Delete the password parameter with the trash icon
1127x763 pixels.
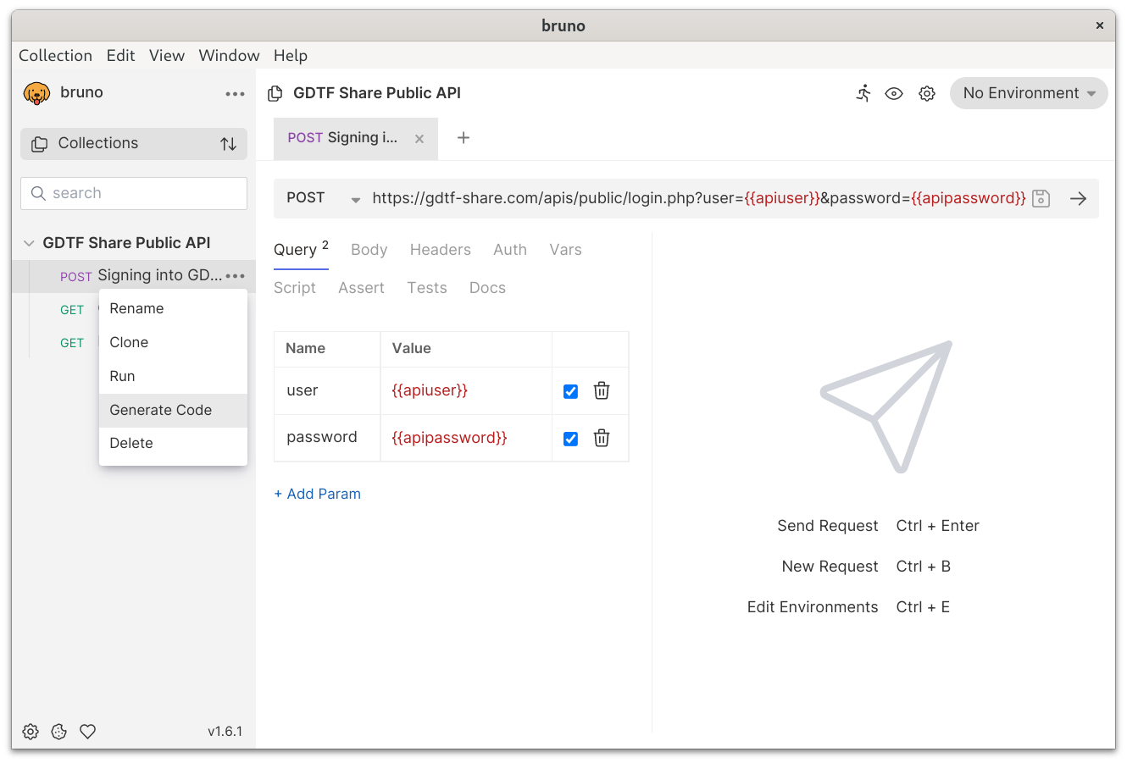click(x=602, y=438)
